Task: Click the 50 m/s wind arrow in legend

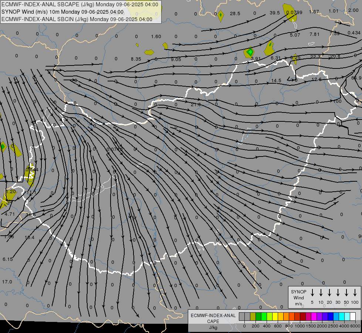Action: tap(346, 293)
